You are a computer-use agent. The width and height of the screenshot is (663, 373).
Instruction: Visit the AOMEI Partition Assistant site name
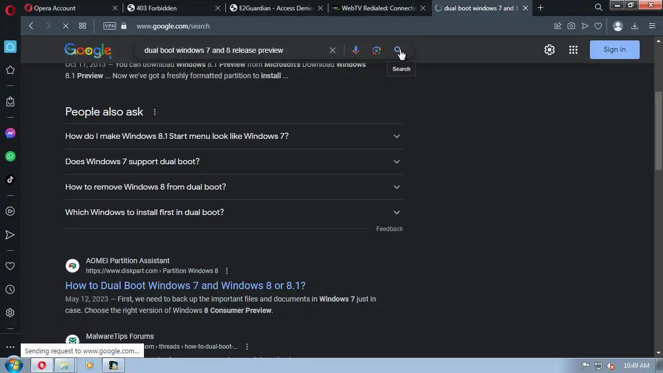point(127,261)
